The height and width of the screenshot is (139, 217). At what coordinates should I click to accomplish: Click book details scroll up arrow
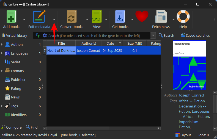click(215, 92)
